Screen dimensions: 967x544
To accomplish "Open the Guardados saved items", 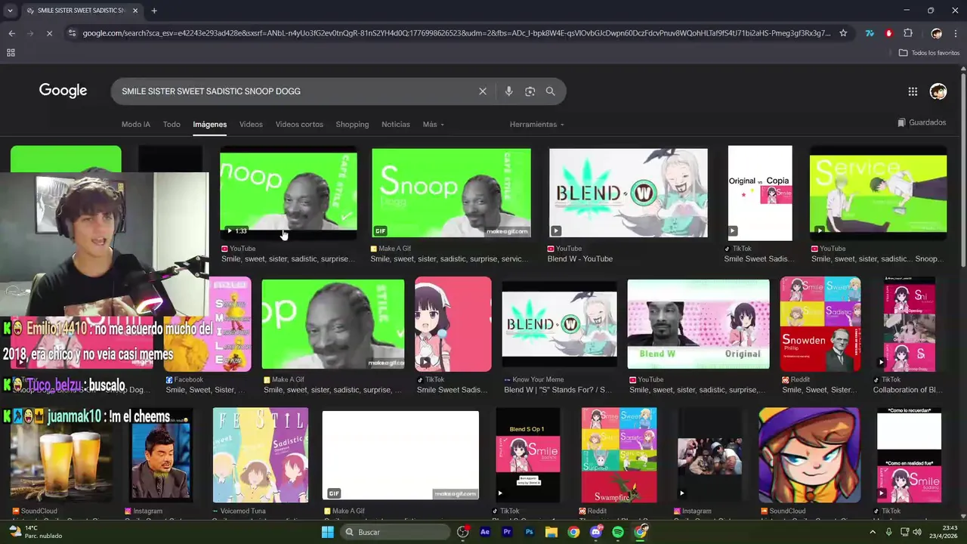I will [922, 122].
